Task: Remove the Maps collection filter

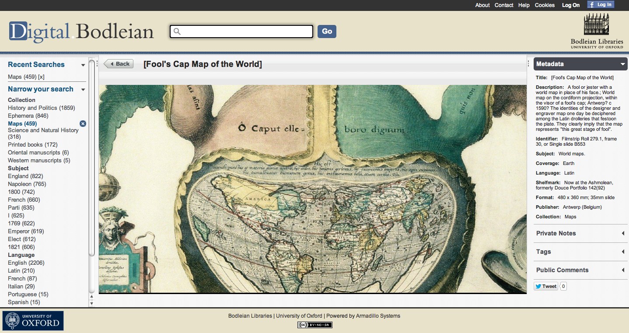Action: (83, 124)
